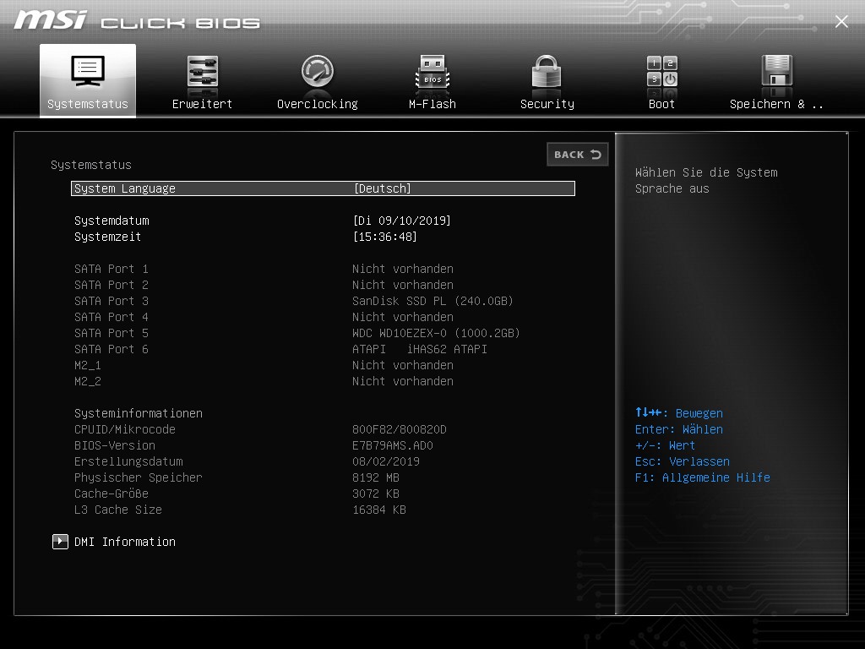Click the F1: Allgemeine Hilfe hint
The image size is (865, 649).
(702, 477)
